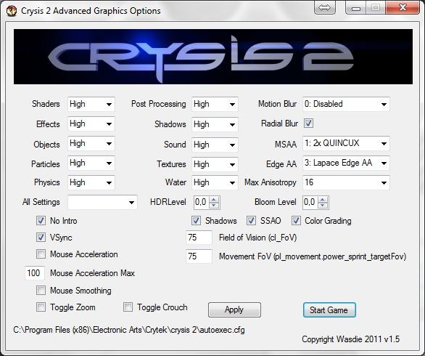Viewport: 425px width, 356px height.
Task: Open the Objects quality dropdown
Action: point(91,144)
